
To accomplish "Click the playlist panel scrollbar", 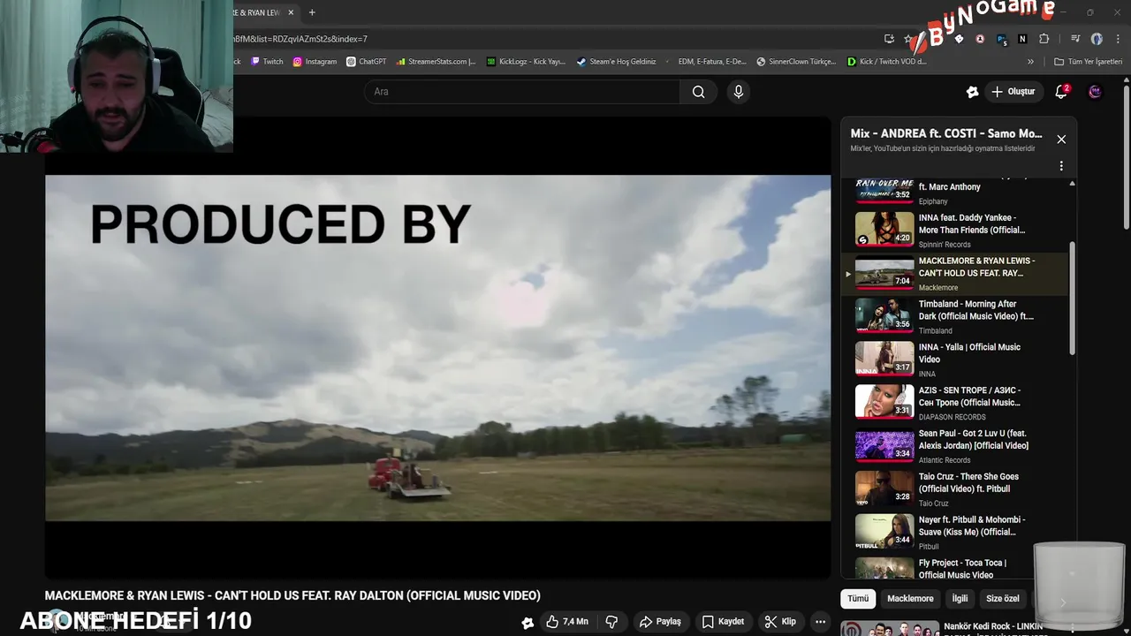I will 1072,300.
